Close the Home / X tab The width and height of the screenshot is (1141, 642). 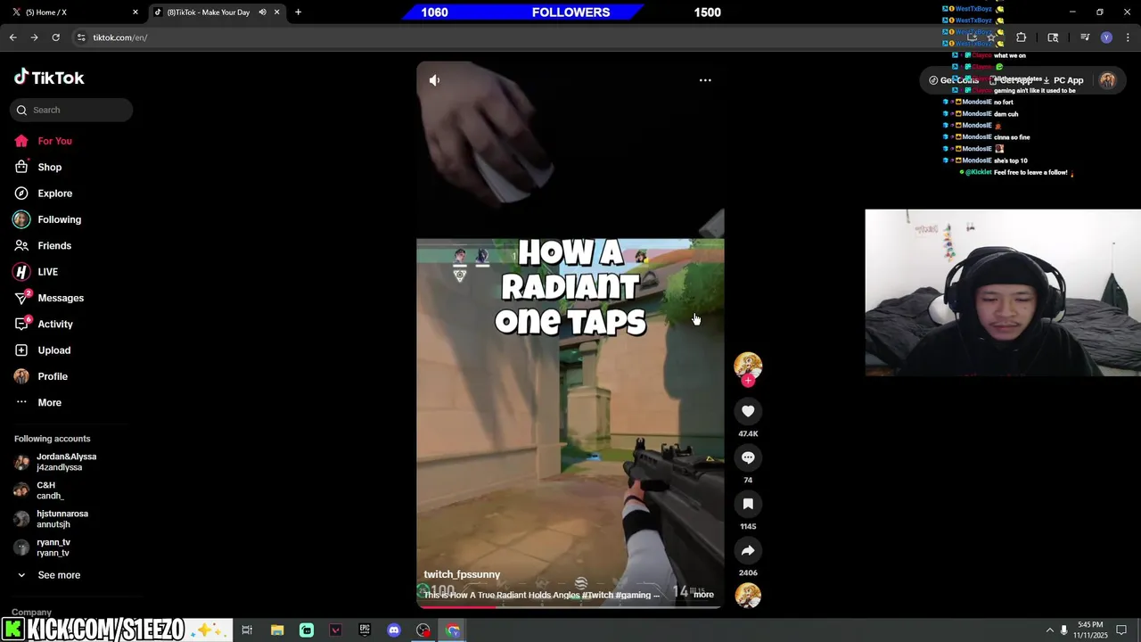pos(135,12)
